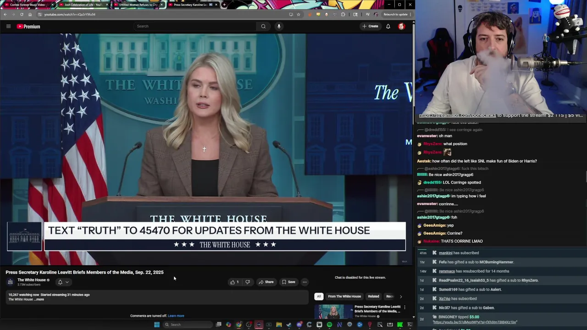Go to the YouTube Premium home logo

[x=28, y=26]
